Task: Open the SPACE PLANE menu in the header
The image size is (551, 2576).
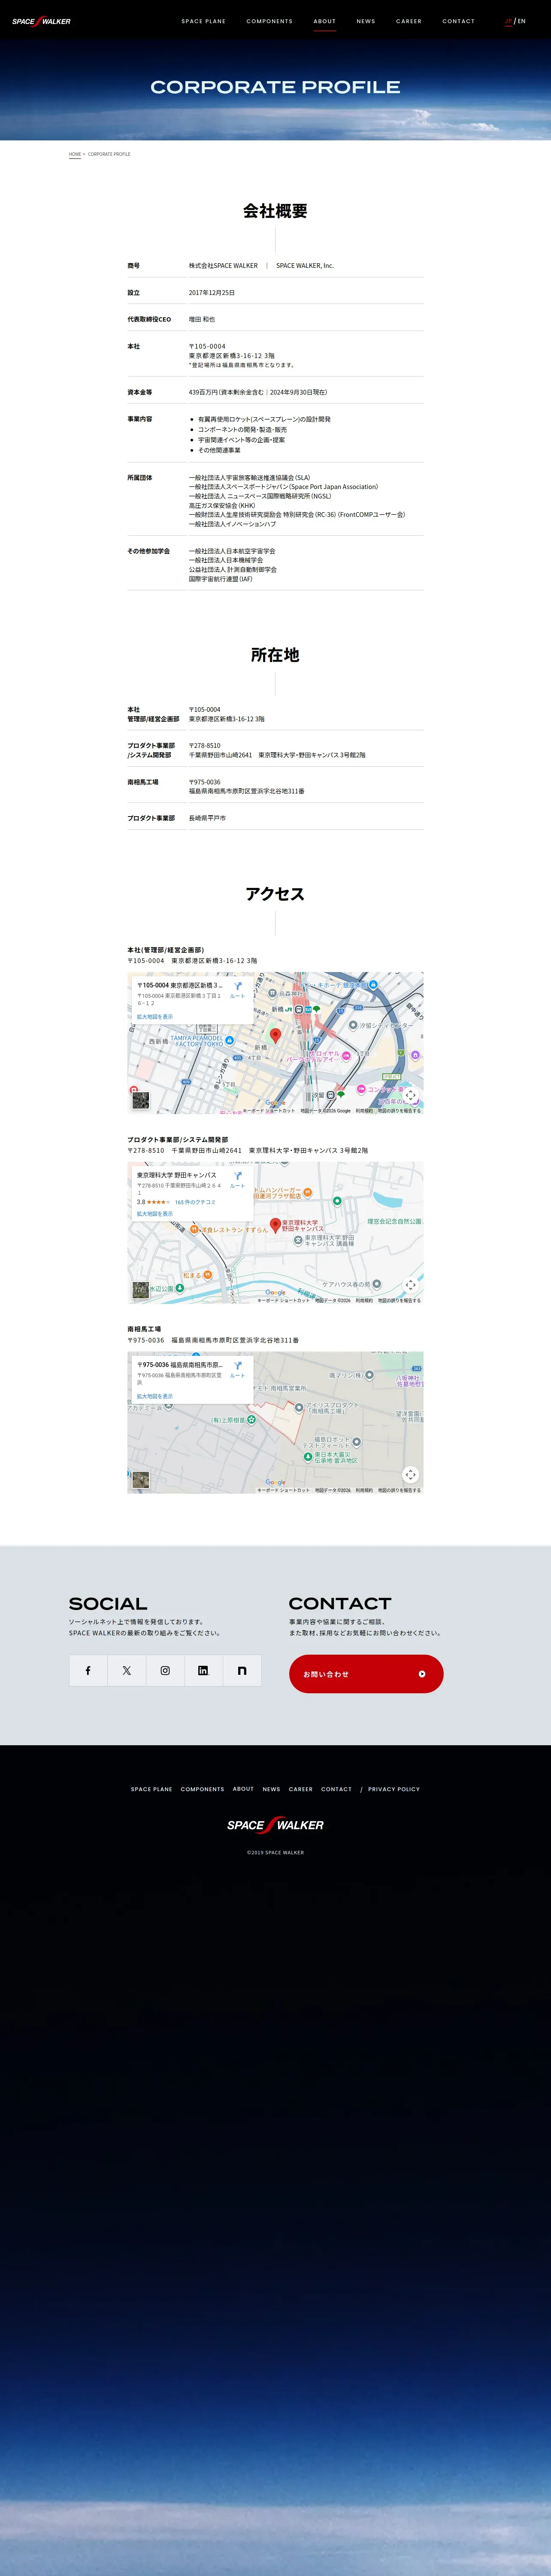Action: (x=203, y=21)
